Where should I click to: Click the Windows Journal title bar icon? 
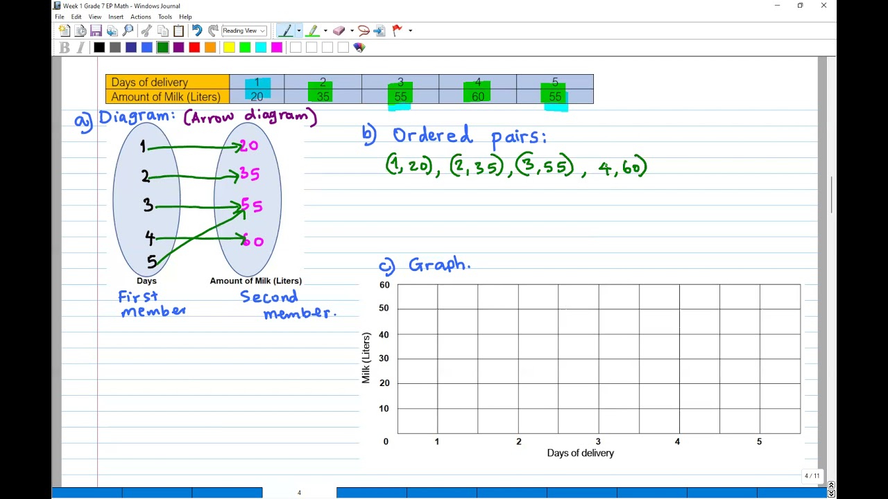tap(57, 6)
